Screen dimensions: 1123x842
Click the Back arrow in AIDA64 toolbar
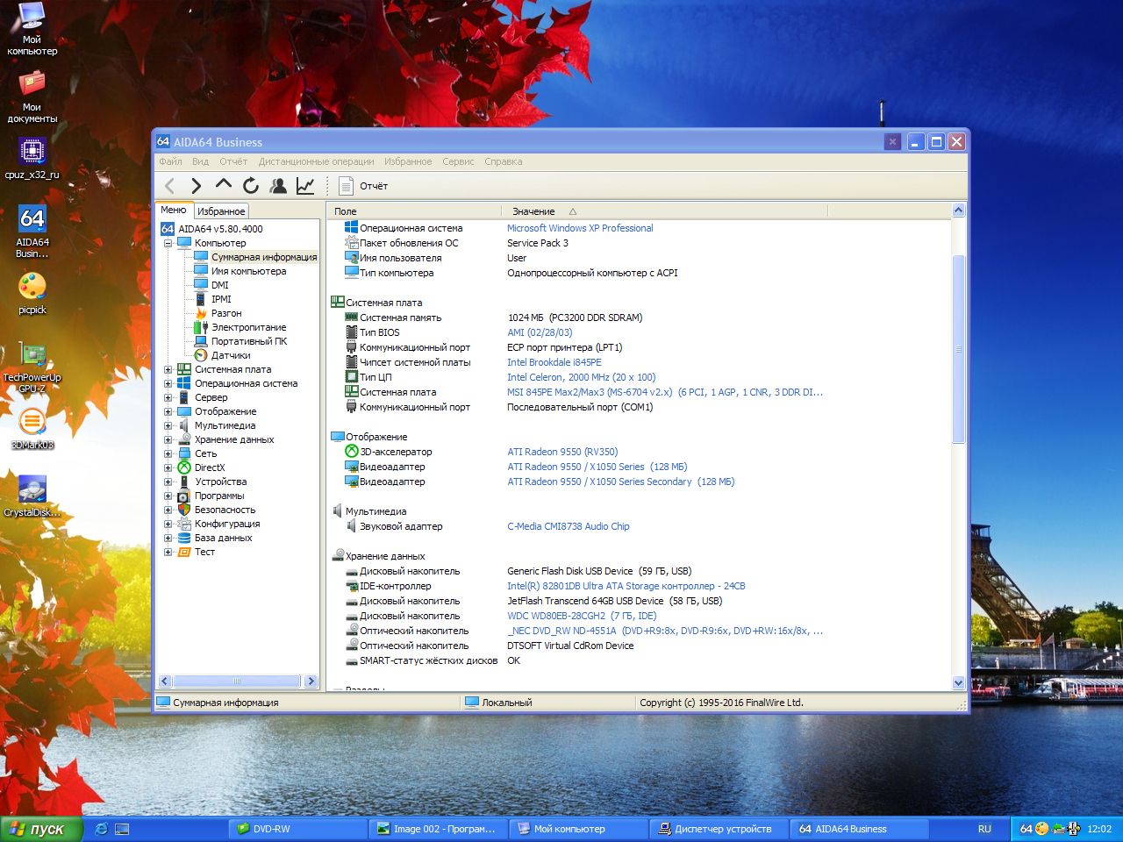pyautogui.click(x=170, y=185)
